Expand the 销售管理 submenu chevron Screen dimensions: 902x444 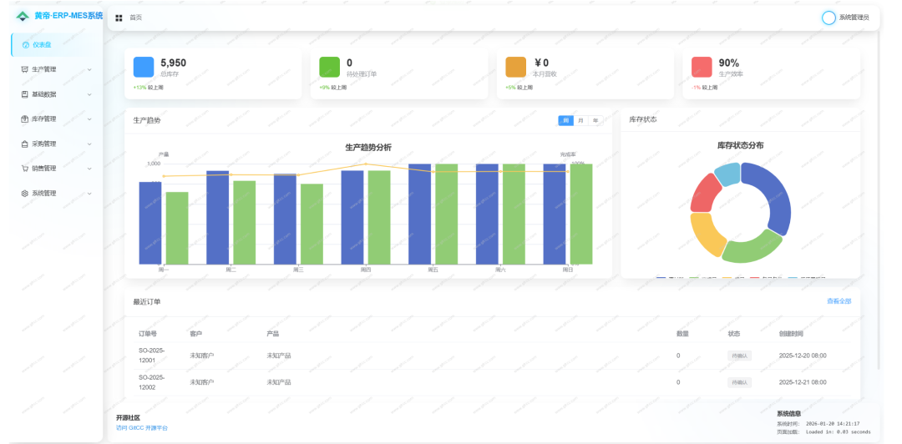pyautogui.click(x=89, y=169)
